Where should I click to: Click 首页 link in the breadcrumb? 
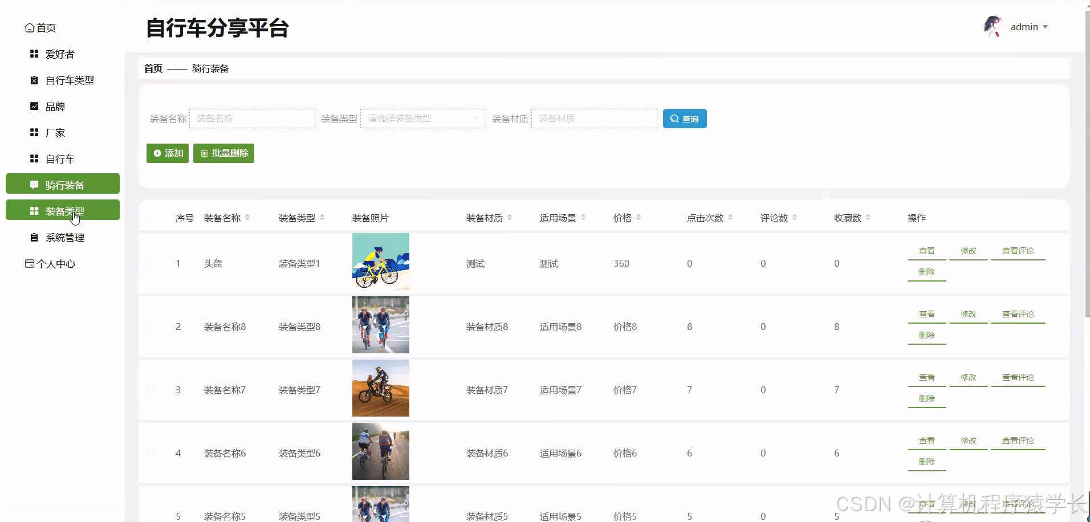(153, 68)
